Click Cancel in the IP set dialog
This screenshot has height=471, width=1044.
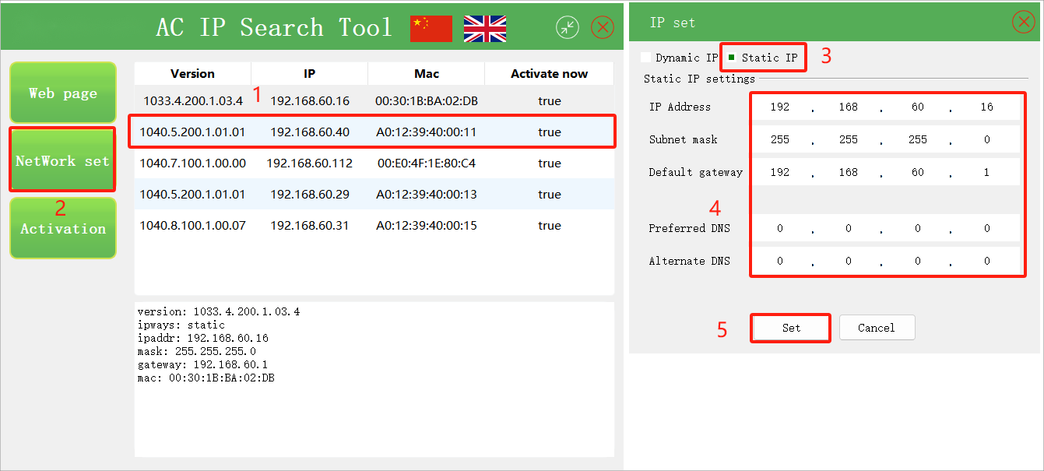coord(877,328)
